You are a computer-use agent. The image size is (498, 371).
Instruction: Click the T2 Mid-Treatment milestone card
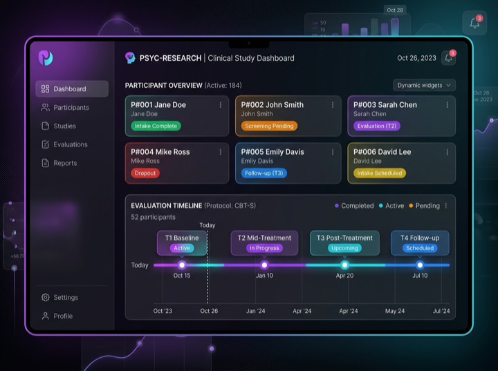click(264, 243)
